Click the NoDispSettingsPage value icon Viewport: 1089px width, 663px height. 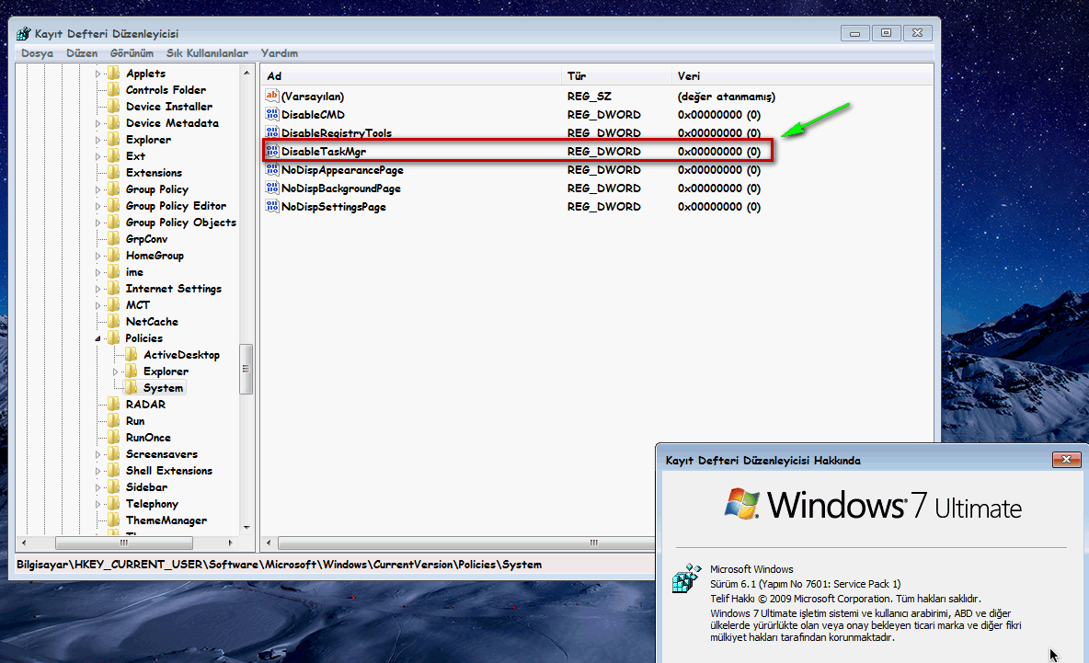[272, 206]
